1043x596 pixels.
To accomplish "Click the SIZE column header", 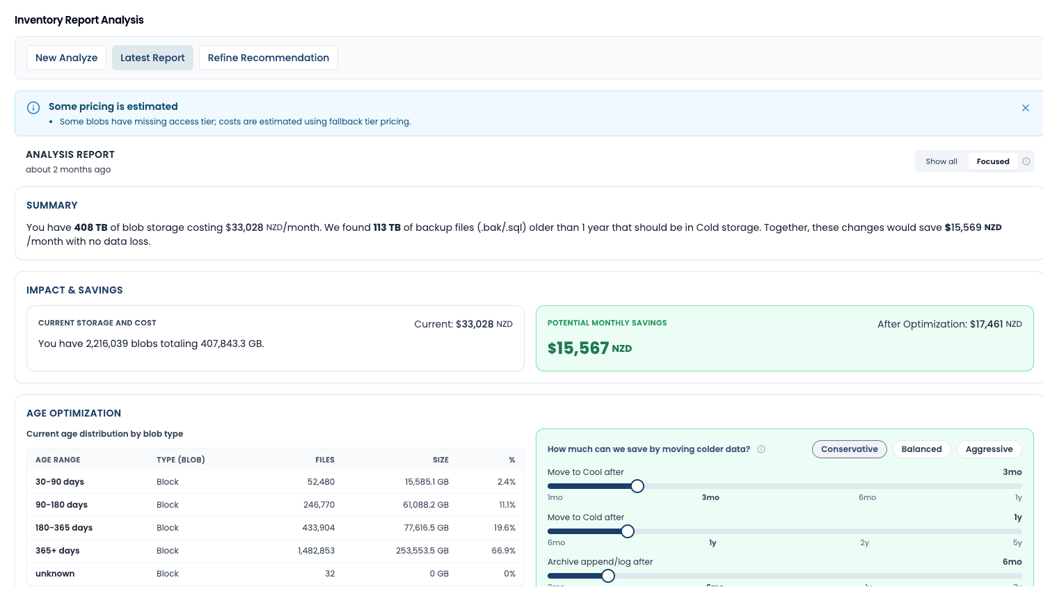I will point(441,460).
